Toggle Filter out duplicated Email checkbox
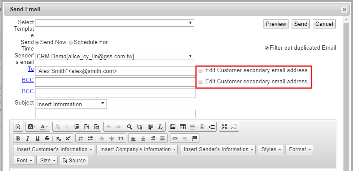This screenshot has height=171, width=353. pyautogui.click(x=266, y=48)
